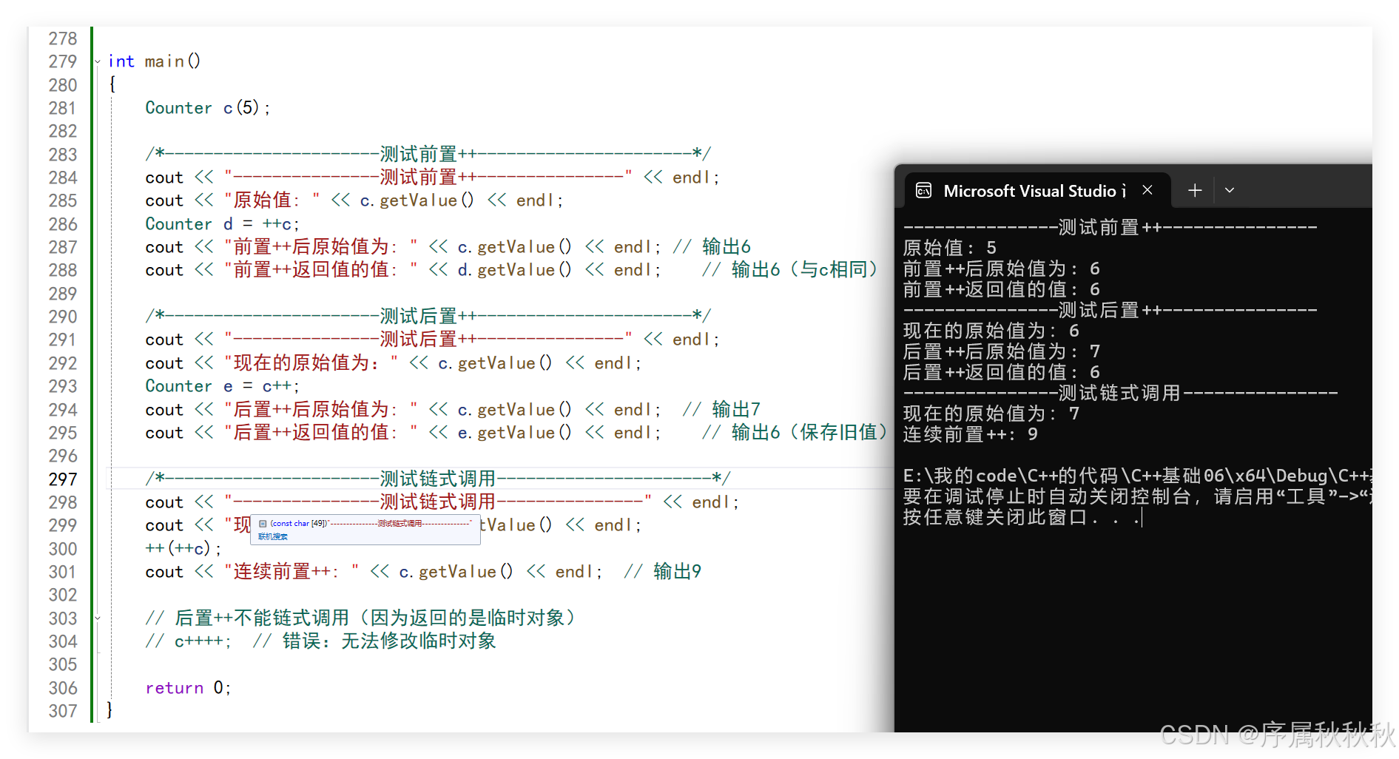Viewport: 1399px width, 759px height.
Task: Click the 'Counter e = c++;' statement
Action: point(222,386)
